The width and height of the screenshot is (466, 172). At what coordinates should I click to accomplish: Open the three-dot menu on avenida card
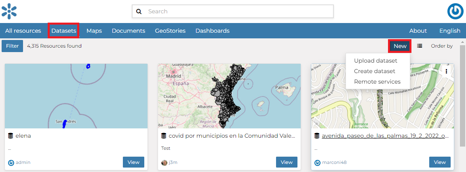click(446, 71)
